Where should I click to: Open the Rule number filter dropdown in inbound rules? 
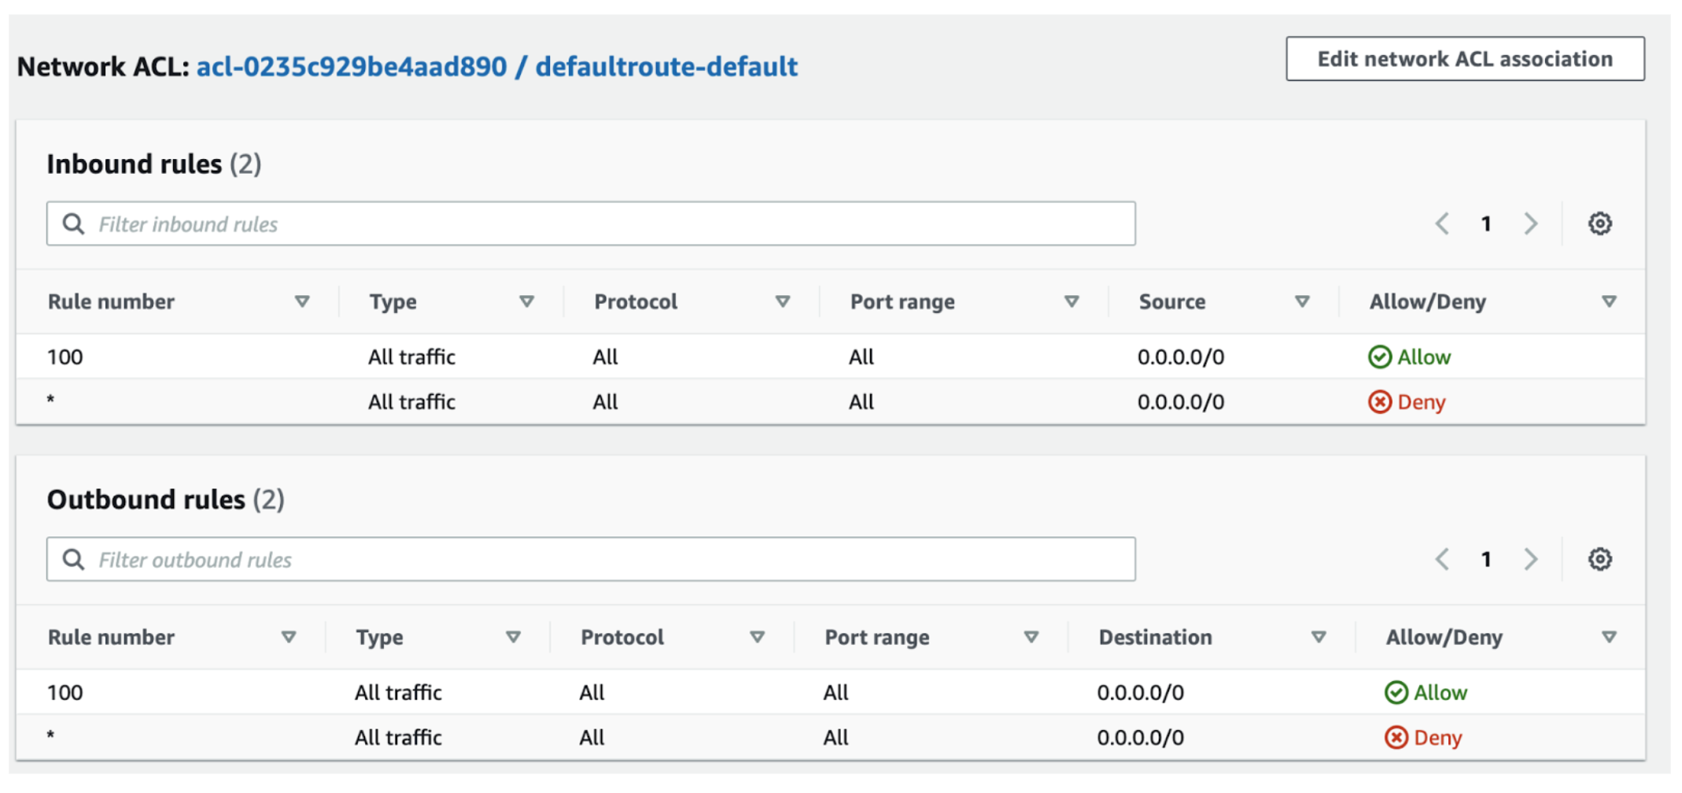click(x=304, y=301)
